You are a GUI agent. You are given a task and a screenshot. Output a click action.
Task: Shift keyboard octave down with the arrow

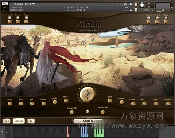(x=3, y=134)
